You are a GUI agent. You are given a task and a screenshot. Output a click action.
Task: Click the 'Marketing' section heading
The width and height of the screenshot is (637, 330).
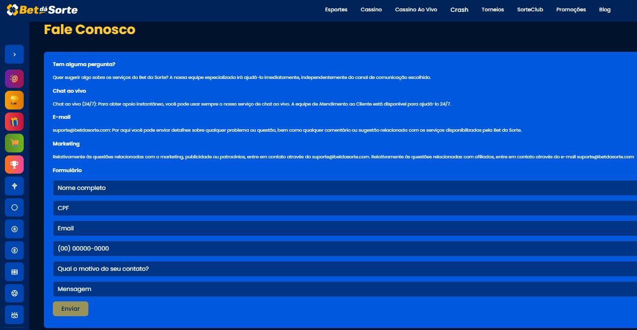[66, 144]
